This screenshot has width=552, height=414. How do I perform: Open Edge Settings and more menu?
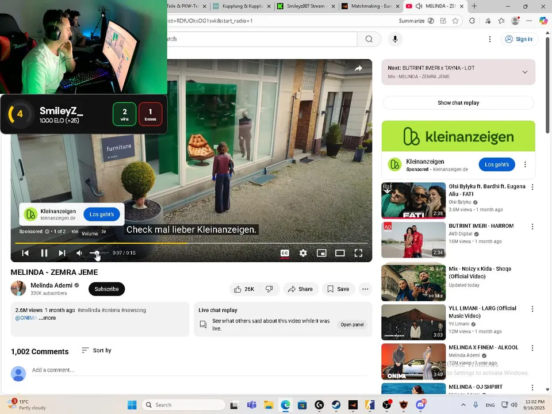[529, 21]
